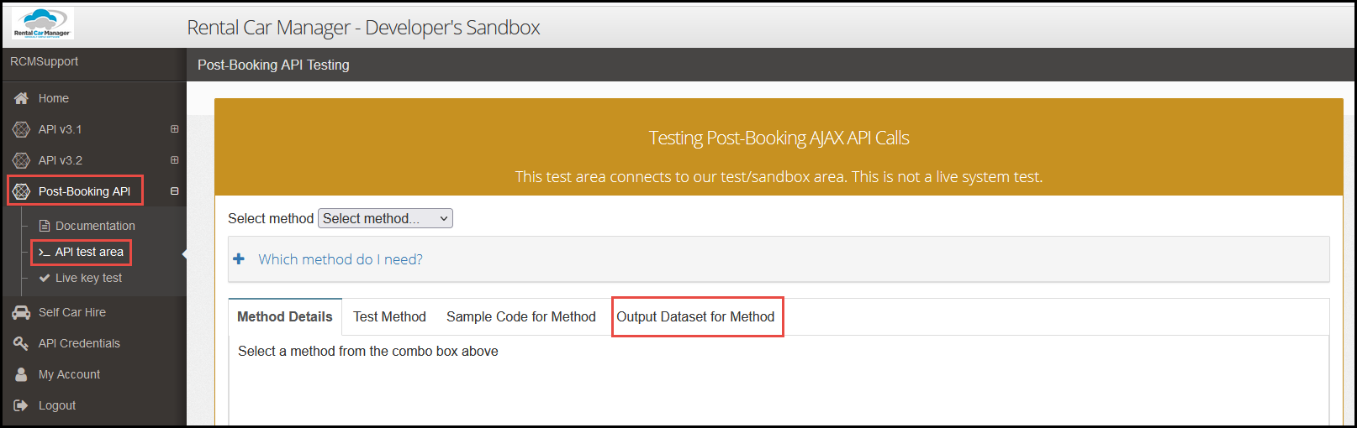The height and width of the screenshot is (428, 1357).
Task: Click the Method Details tab
Action: coord(284,317)
